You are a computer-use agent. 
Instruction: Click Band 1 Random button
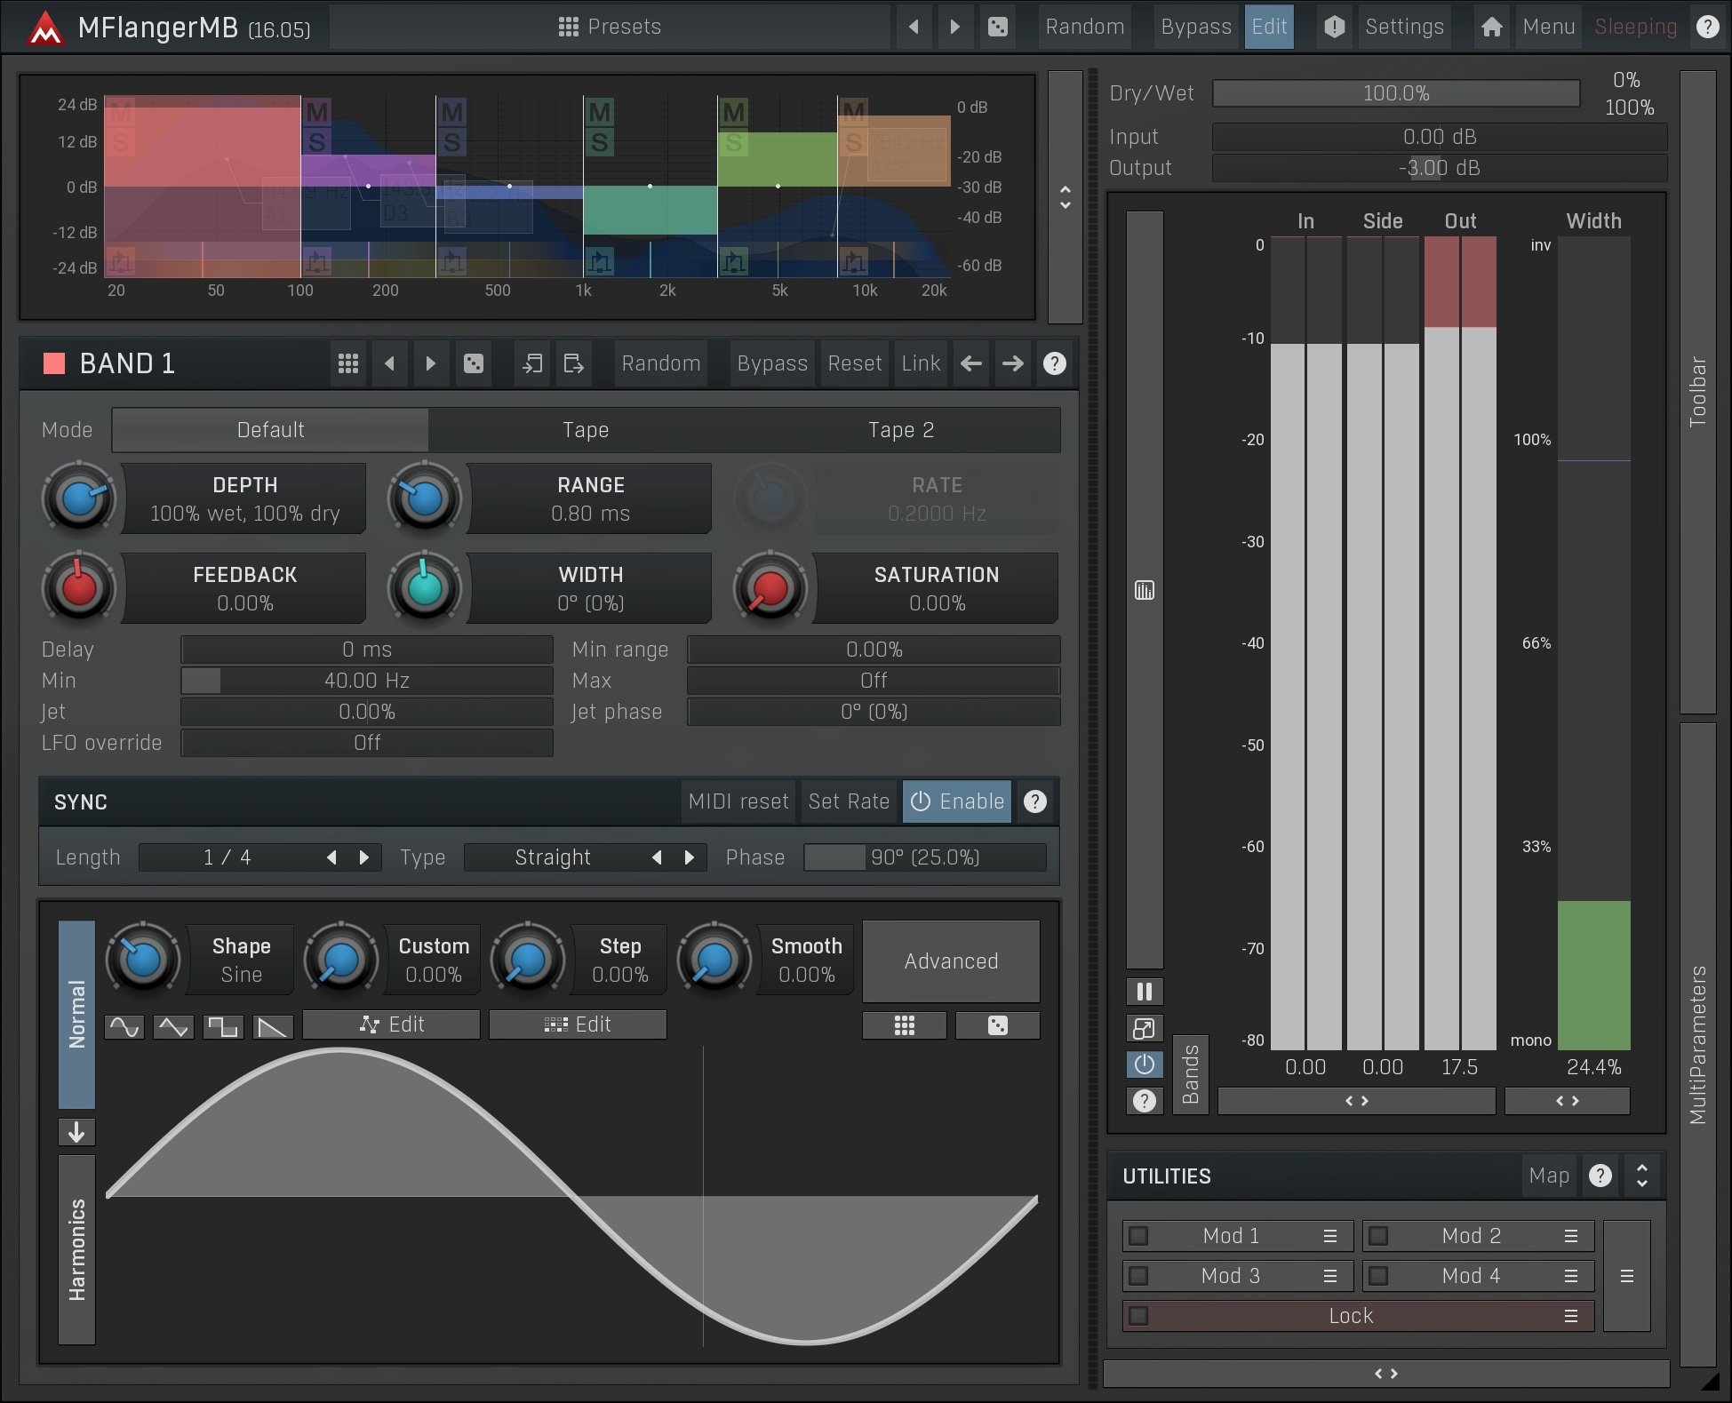(x=661, y=363)
